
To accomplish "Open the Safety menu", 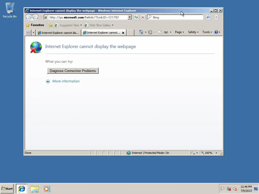I will coord(193,32).
